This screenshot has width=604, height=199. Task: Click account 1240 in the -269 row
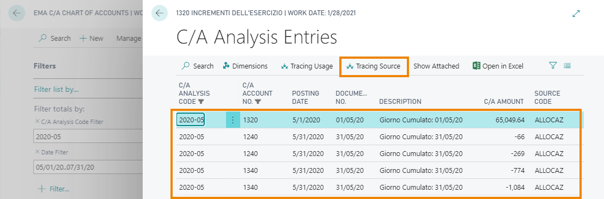pos(251,153)
